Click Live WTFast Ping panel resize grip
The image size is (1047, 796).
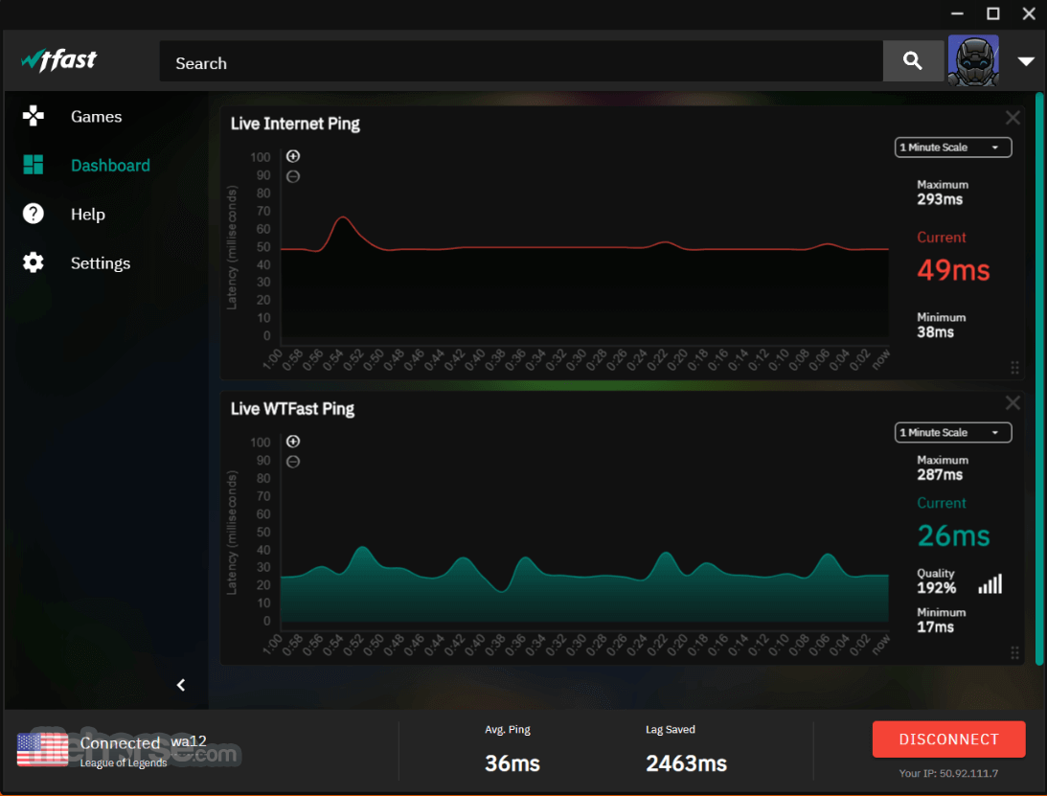click(x=1014, y=652)
